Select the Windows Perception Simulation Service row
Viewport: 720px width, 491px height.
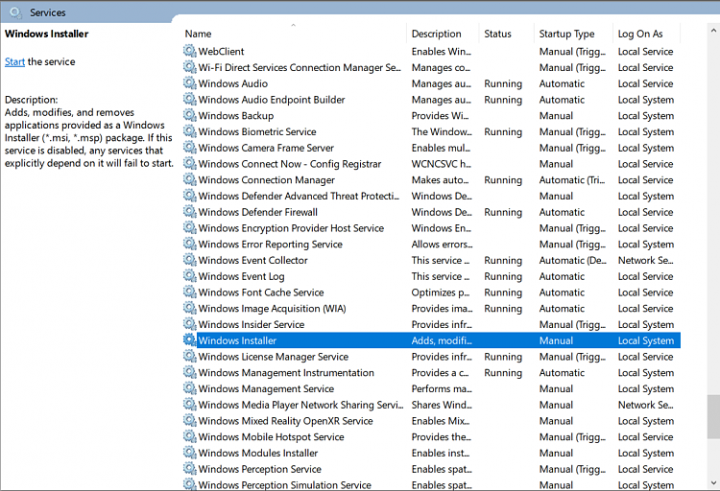(432, 485)
